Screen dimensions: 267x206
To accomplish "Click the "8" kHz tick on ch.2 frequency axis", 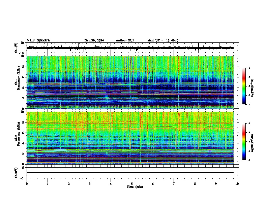I will 24,123.
